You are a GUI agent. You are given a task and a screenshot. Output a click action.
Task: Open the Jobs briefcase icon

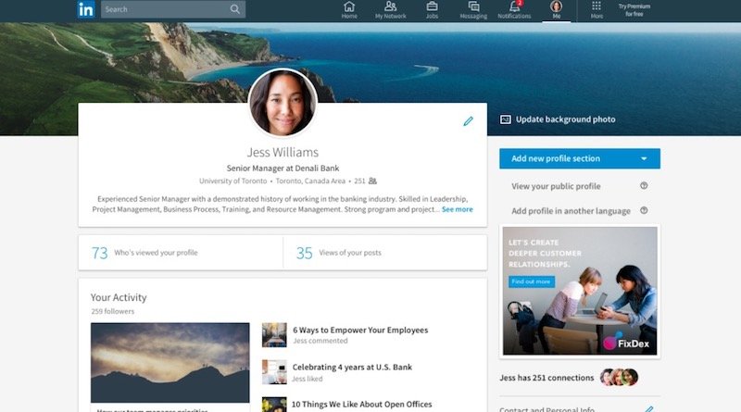coord(432,6)
